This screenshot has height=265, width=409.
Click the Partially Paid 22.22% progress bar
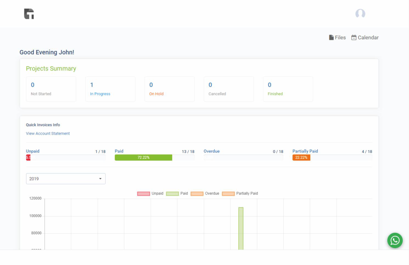(301, 157)
